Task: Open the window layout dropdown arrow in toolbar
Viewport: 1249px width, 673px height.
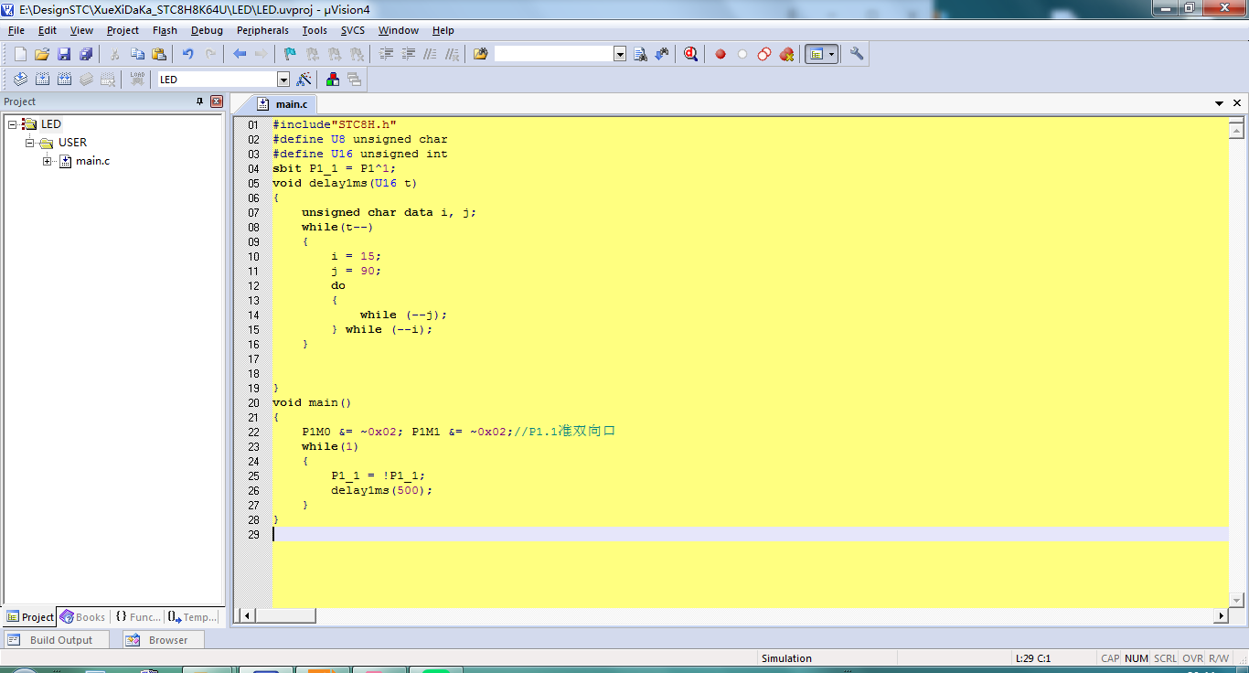Action: pyautogui.click(x=831, y=54)
